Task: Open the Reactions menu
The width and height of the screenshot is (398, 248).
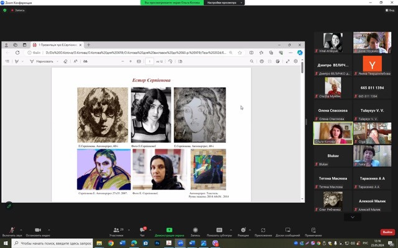Action: [243, 231]
